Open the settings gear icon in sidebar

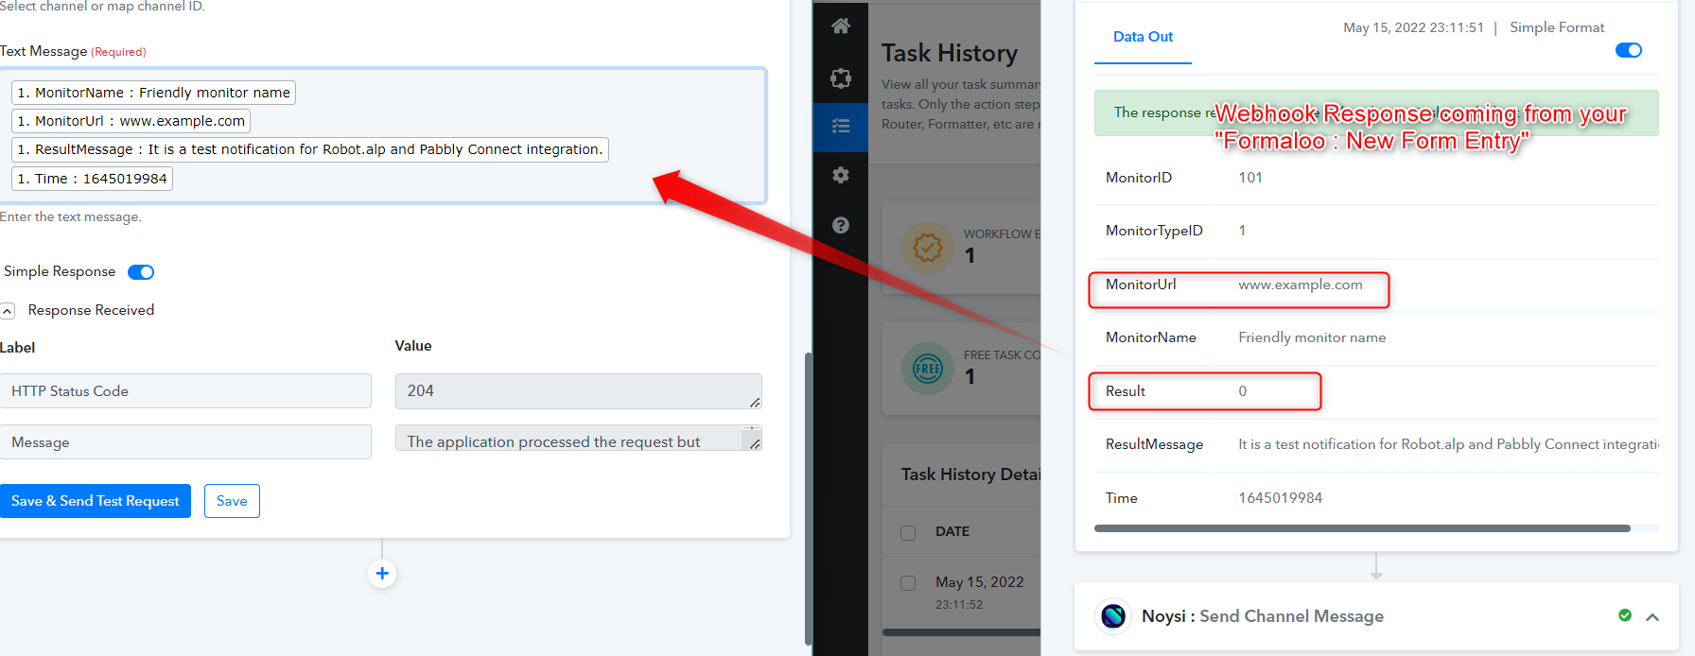[840, 175]
